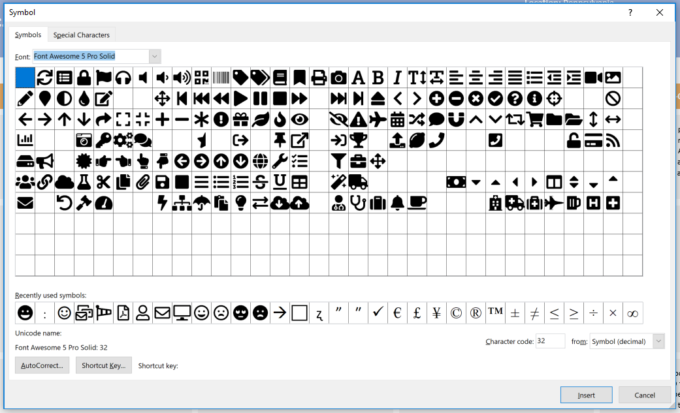Screen dimensions: 680x413
Task: Select the trophy symbol
Action: coord(358,140)
